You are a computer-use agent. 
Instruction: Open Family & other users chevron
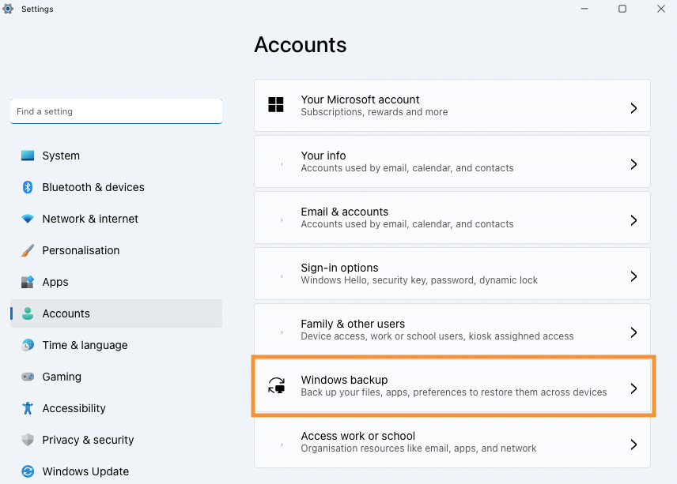pyautogui.click(x=634, y=332)
